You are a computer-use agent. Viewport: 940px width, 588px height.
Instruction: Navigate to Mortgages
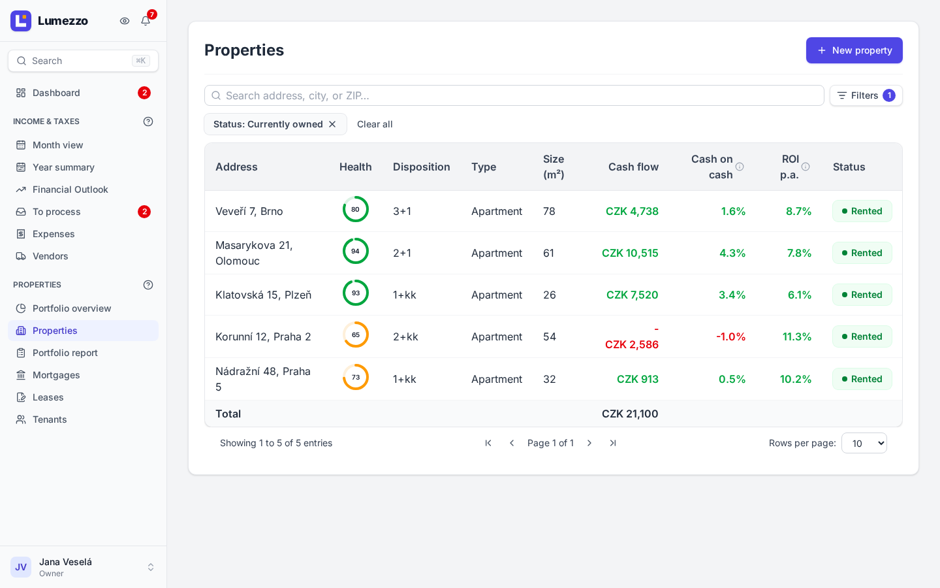83,375
